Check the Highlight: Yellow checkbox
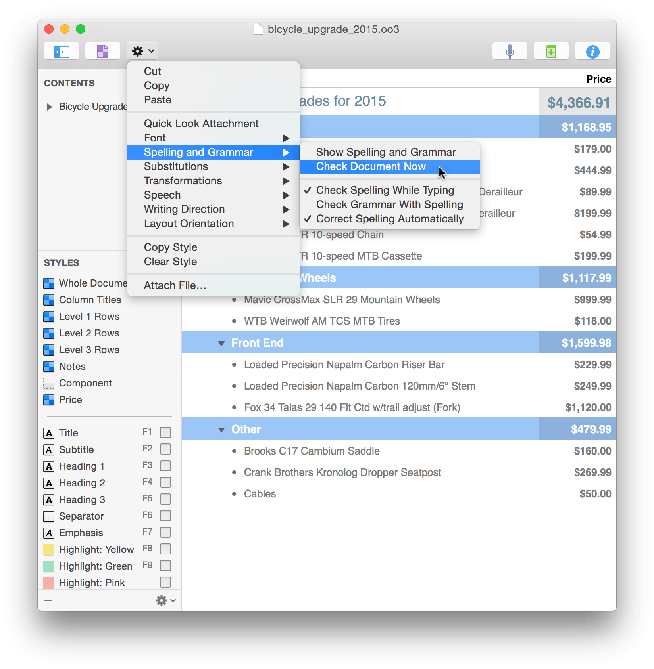This screenshot has height=669, width=654. (165, 549)
